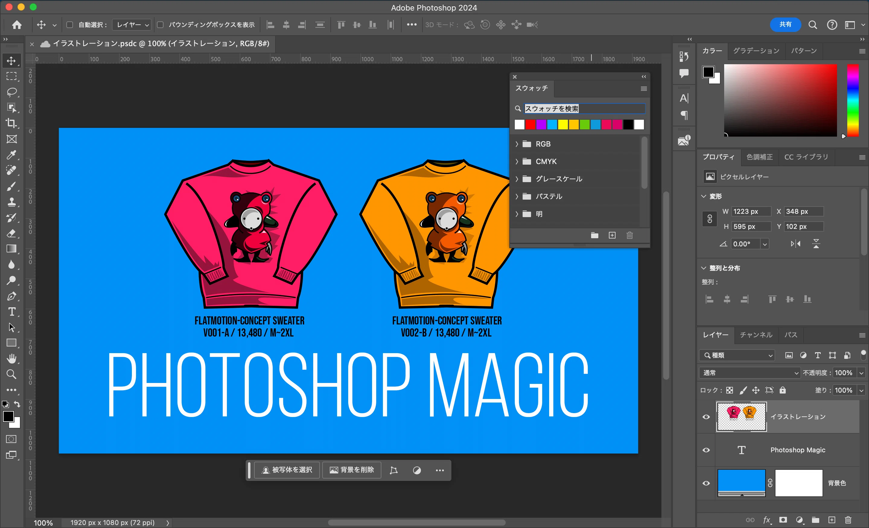Select the Object Selection tool
The width and height of the screenshot is (869, 528).
click(12, 108)
